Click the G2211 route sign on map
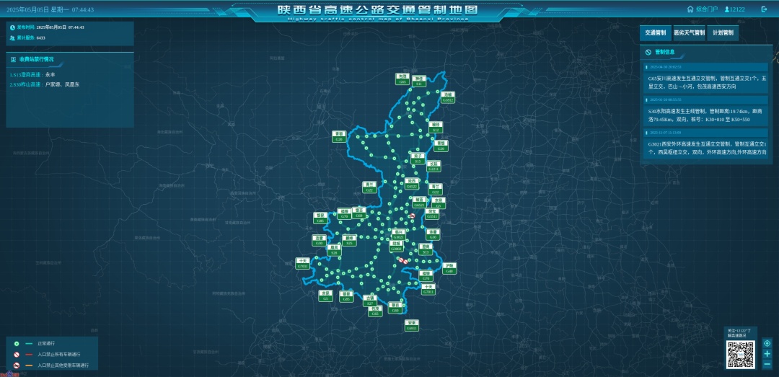Viewport: 779px width, 377px height. click(x=434, y=167)
